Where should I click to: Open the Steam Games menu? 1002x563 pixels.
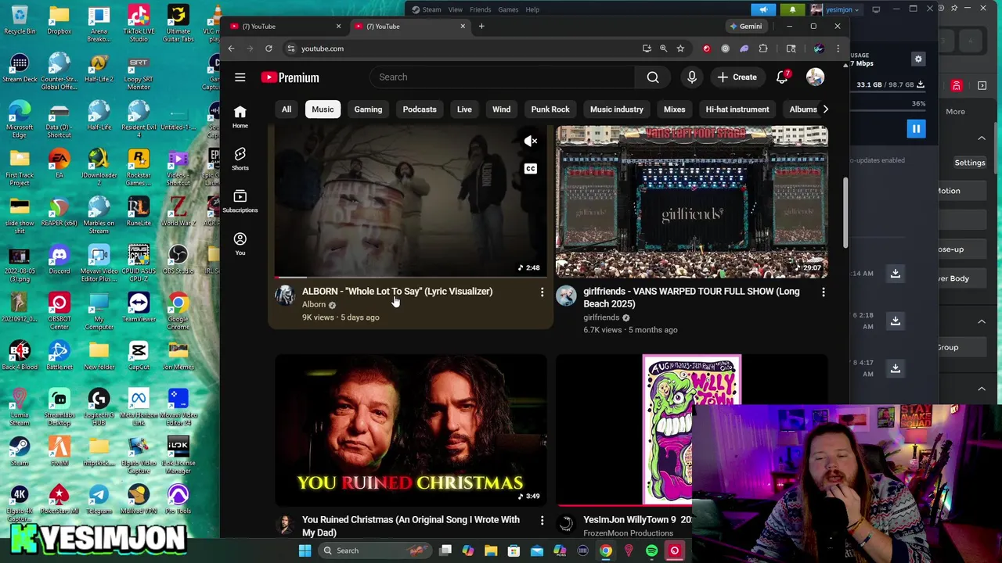click(x=508, y=9)
